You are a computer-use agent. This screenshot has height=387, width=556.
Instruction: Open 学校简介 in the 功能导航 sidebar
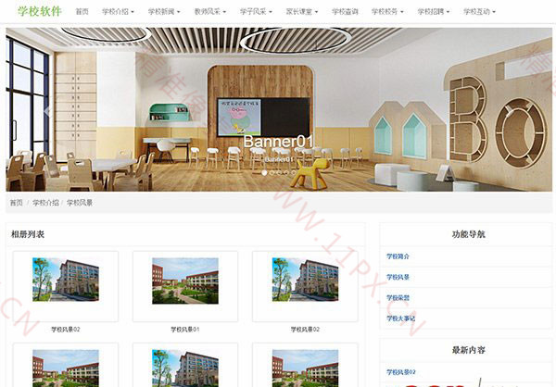point(398,256)
